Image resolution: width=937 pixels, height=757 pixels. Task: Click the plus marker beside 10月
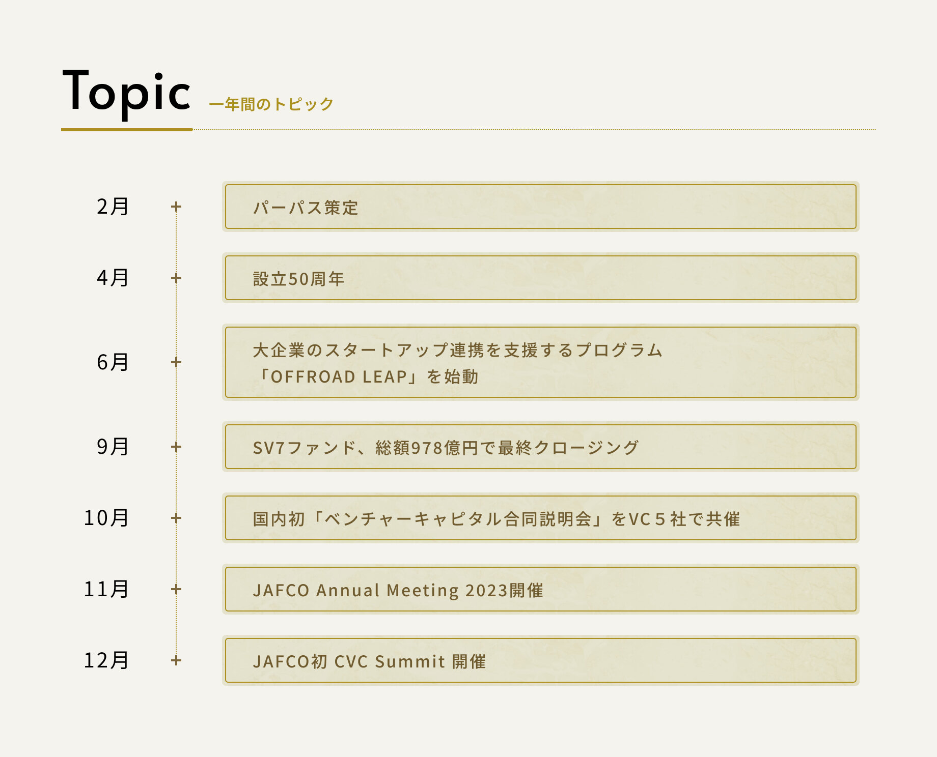[176, 518]
